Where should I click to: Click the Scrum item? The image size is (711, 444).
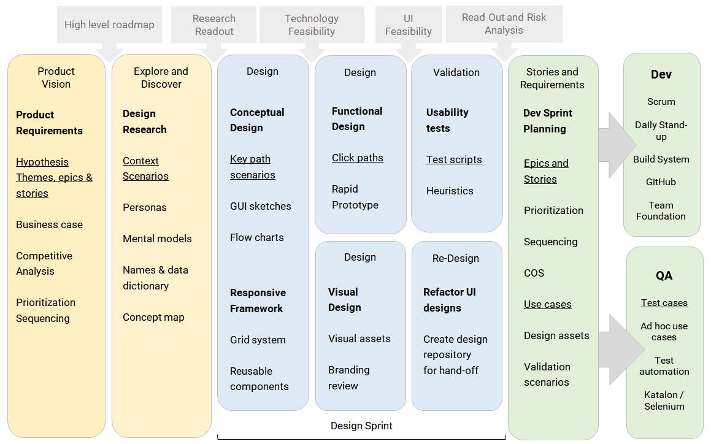[x=661, y=102]
